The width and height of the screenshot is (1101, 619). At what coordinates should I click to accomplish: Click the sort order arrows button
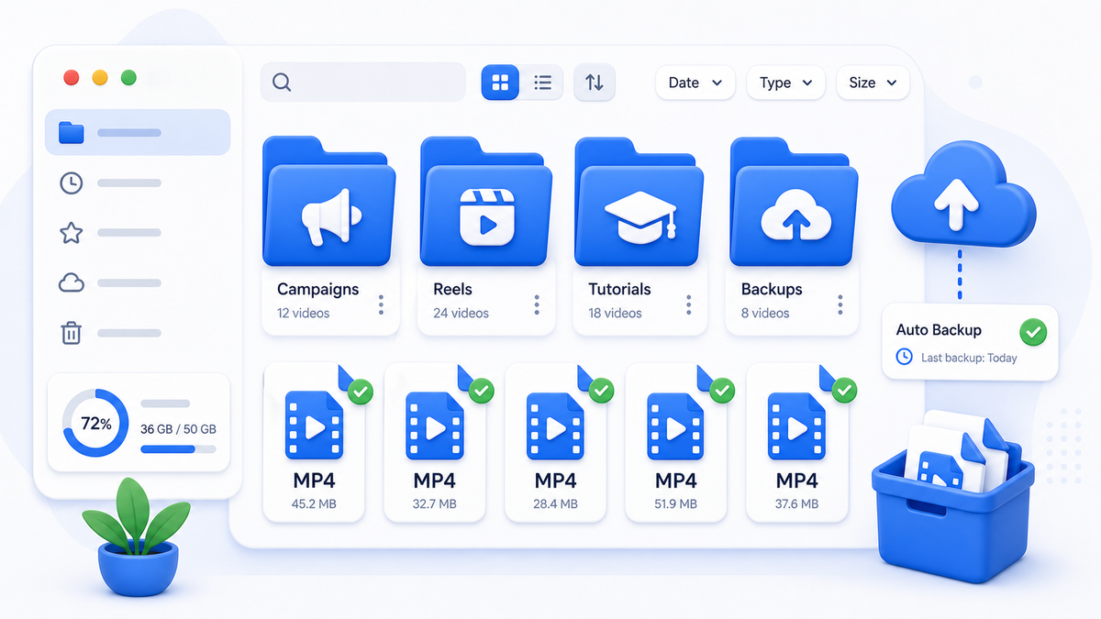(595, 83)
